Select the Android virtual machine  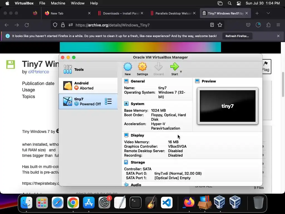click(88, 86)
